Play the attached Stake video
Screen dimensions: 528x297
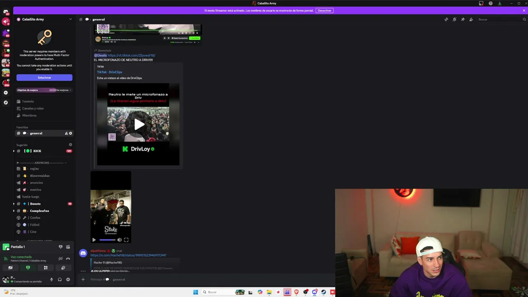click(x=94, y=240)
